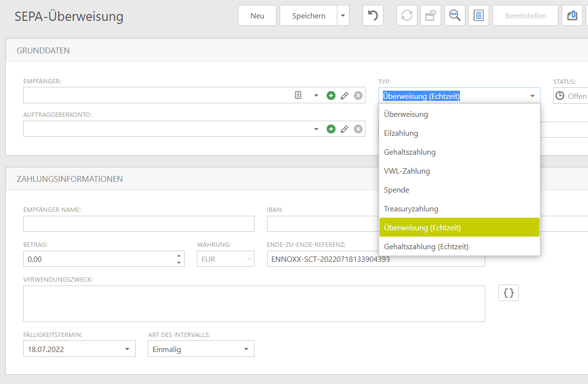The image size is (588, 384).
Task: Clear Empfänger with the grey X icon
Action: pyautogui.click(x=358, y=96)
